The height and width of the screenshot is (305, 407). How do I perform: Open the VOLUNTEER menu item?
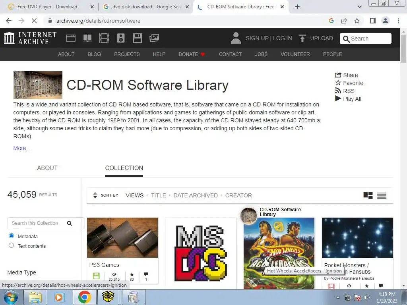tap(295, 54)
